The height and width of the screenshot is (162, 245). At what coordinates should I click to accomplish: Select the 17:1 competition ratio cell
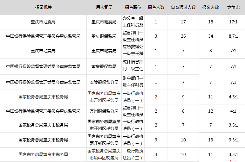(233, 22)
